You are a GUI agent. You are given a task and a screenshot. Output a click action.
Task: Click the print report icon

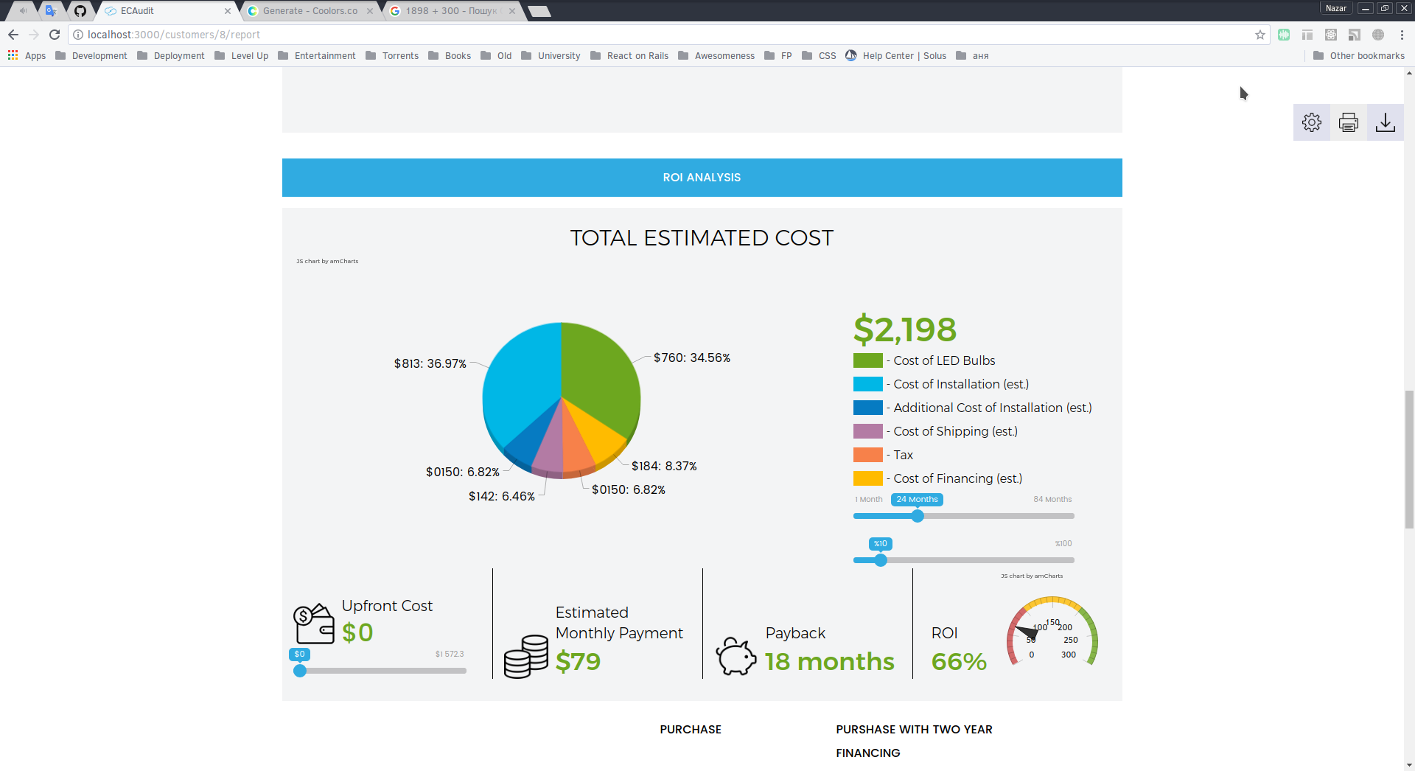[x=1348, y=122]
